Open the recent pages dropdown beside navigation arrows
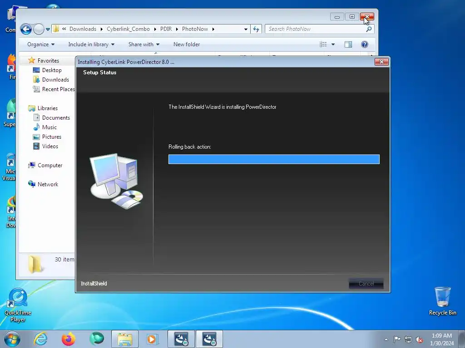This screenshot has width=465, height=348. point(48,29)
